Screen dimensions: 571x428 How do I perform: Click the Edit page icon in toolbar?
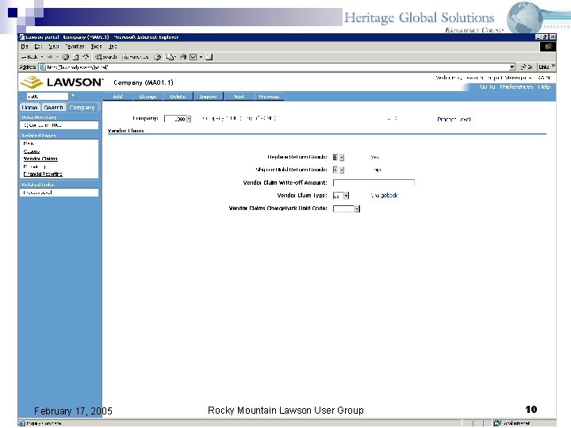193,57
